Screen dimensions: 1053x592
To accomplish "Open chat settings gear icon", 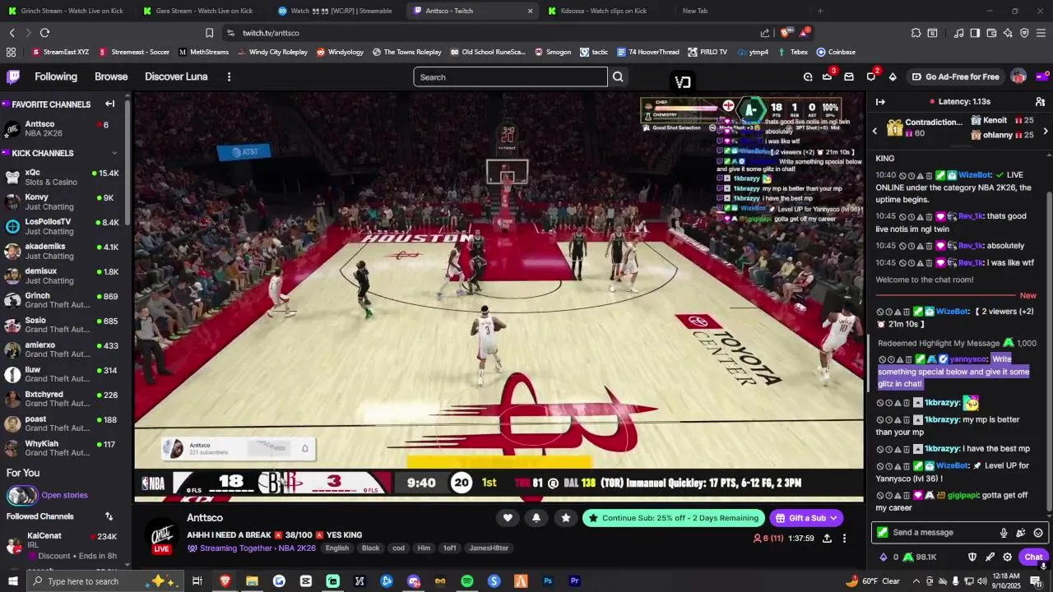I will tap(1007, 557).
